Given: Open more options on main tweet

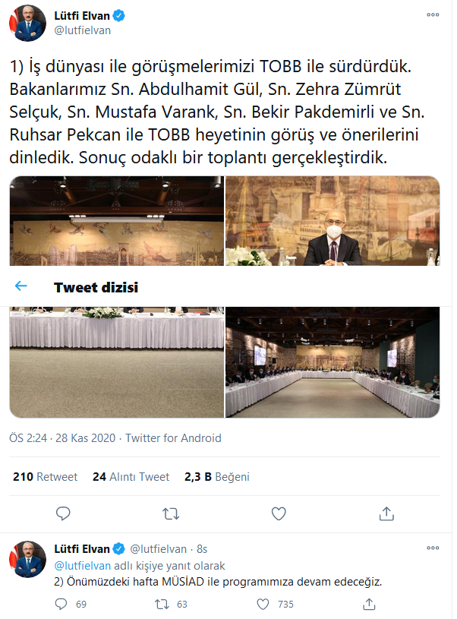Looking at the screenshot, I should (x=433, y=14).
